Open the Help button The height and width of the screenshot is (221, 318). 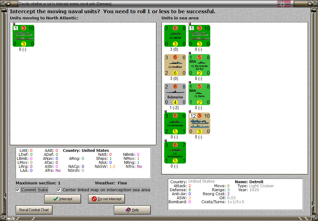[132, 210]
